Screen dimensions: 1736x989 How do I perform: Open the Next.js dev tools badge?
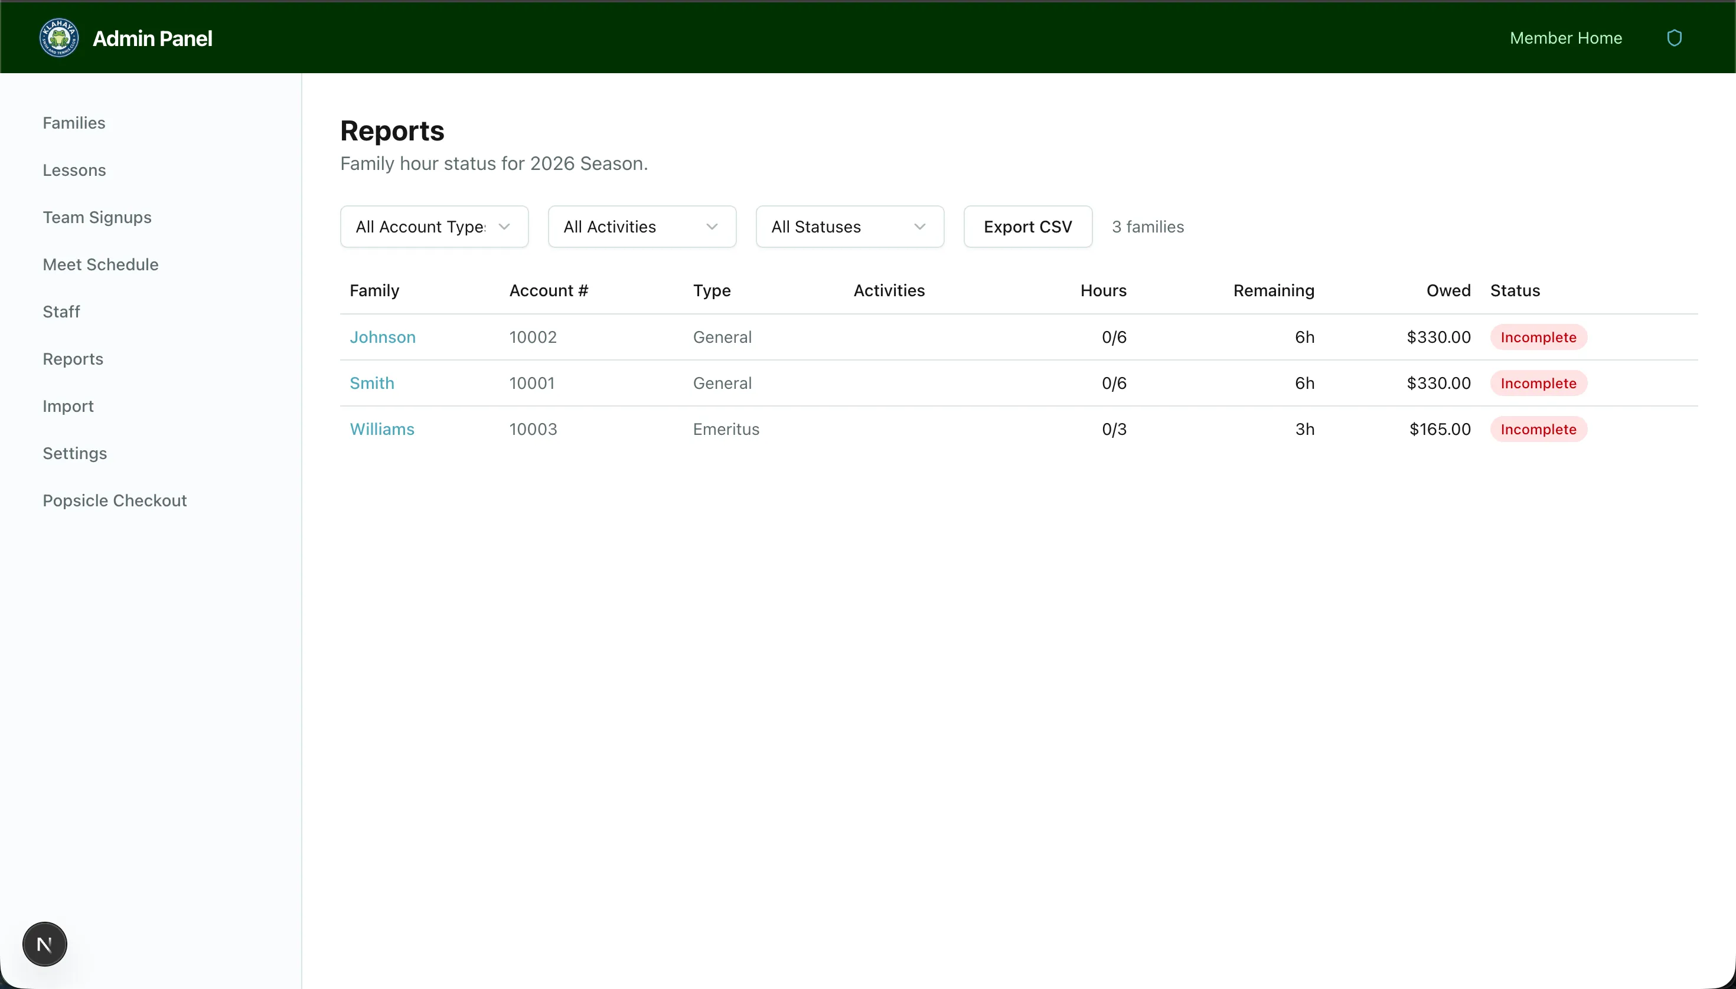tap(45, 944)
